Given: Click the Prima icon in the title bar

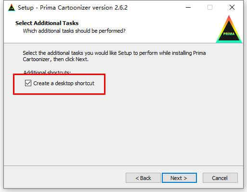Looking at the screenshot, I should pyautogui.click(x=12, y=8).
